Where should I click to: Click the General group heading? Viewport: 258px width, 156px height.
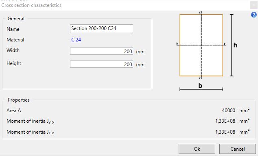[16, 19]
